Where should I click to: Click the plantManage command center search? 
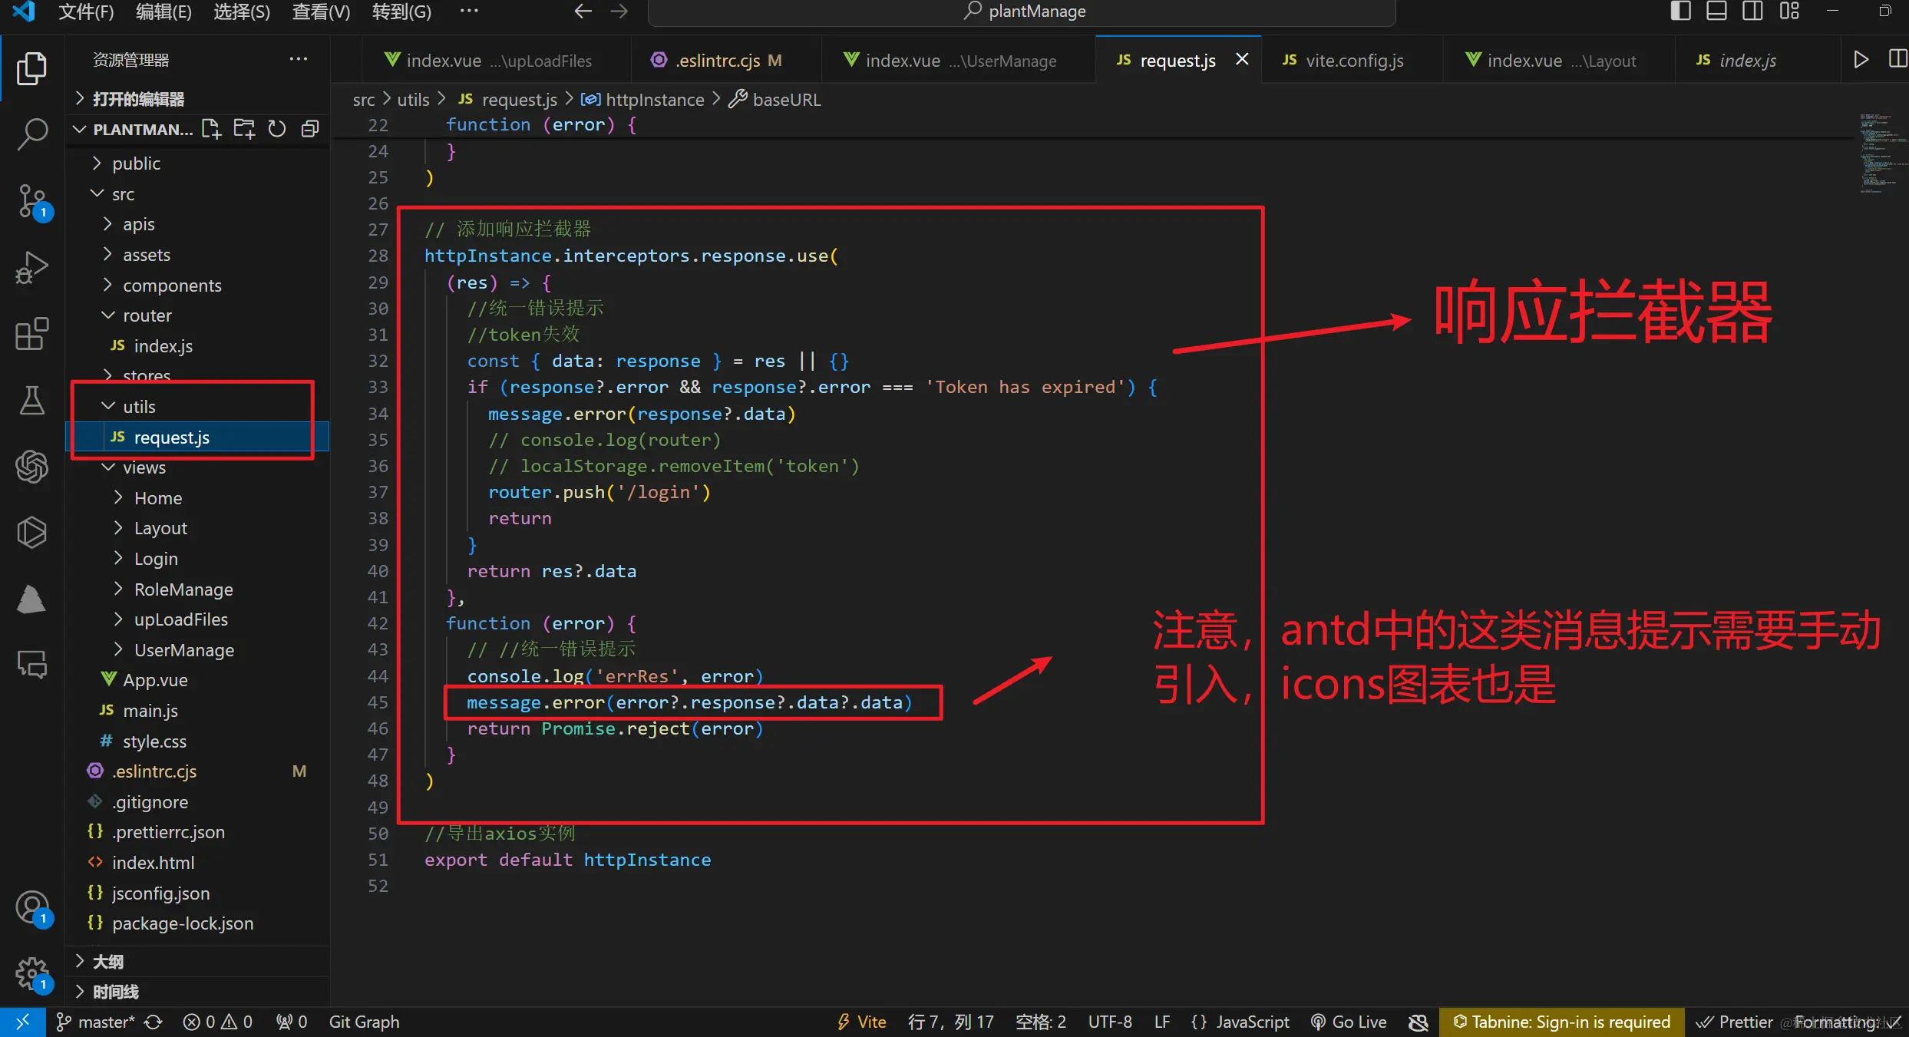click(x=1022, y=12)
